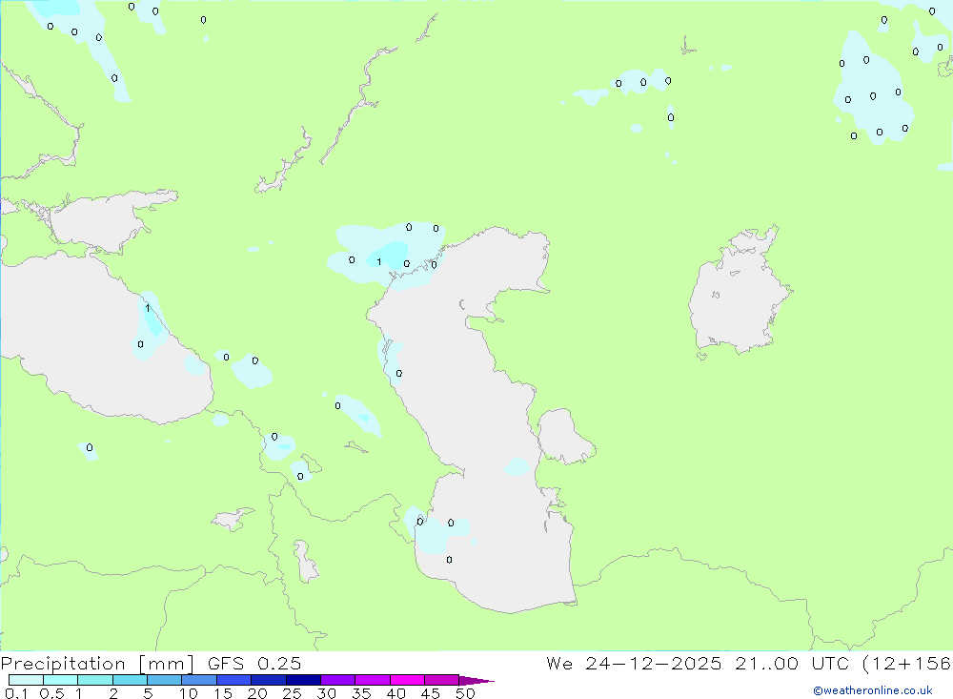The image size is (953, 699).
Task: Click the '30' legend scale value
Action: (x=326, y=693)
